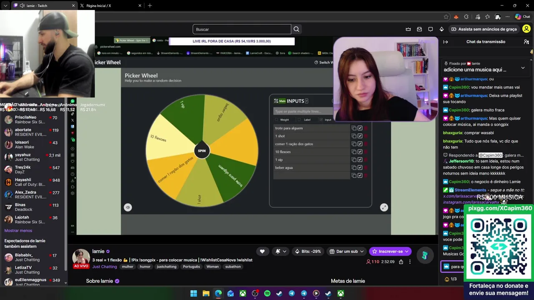The image size is (534, 300).
Task: Click the wheel fullscreen expand icon
Action: [384, 207]
